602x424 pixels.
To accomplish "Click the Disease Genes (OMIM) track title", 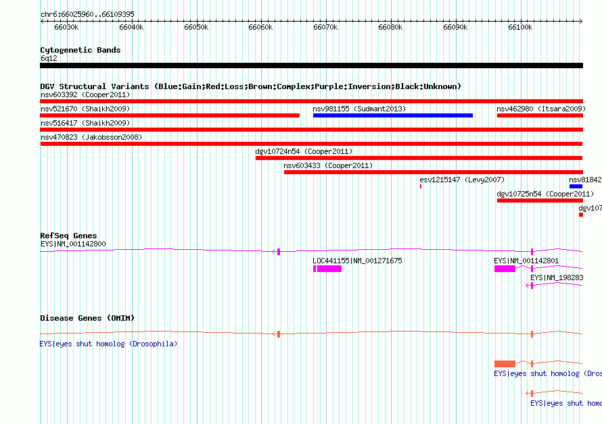I will (x=87, y=318).
